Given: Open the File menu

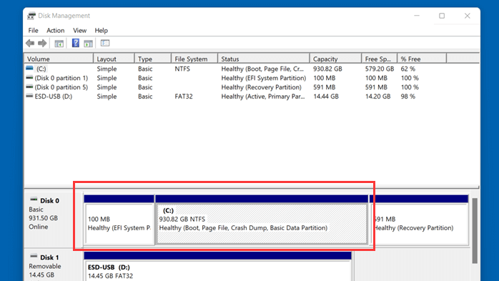Looking at the screenshot, I should click(x=33, y=31).
